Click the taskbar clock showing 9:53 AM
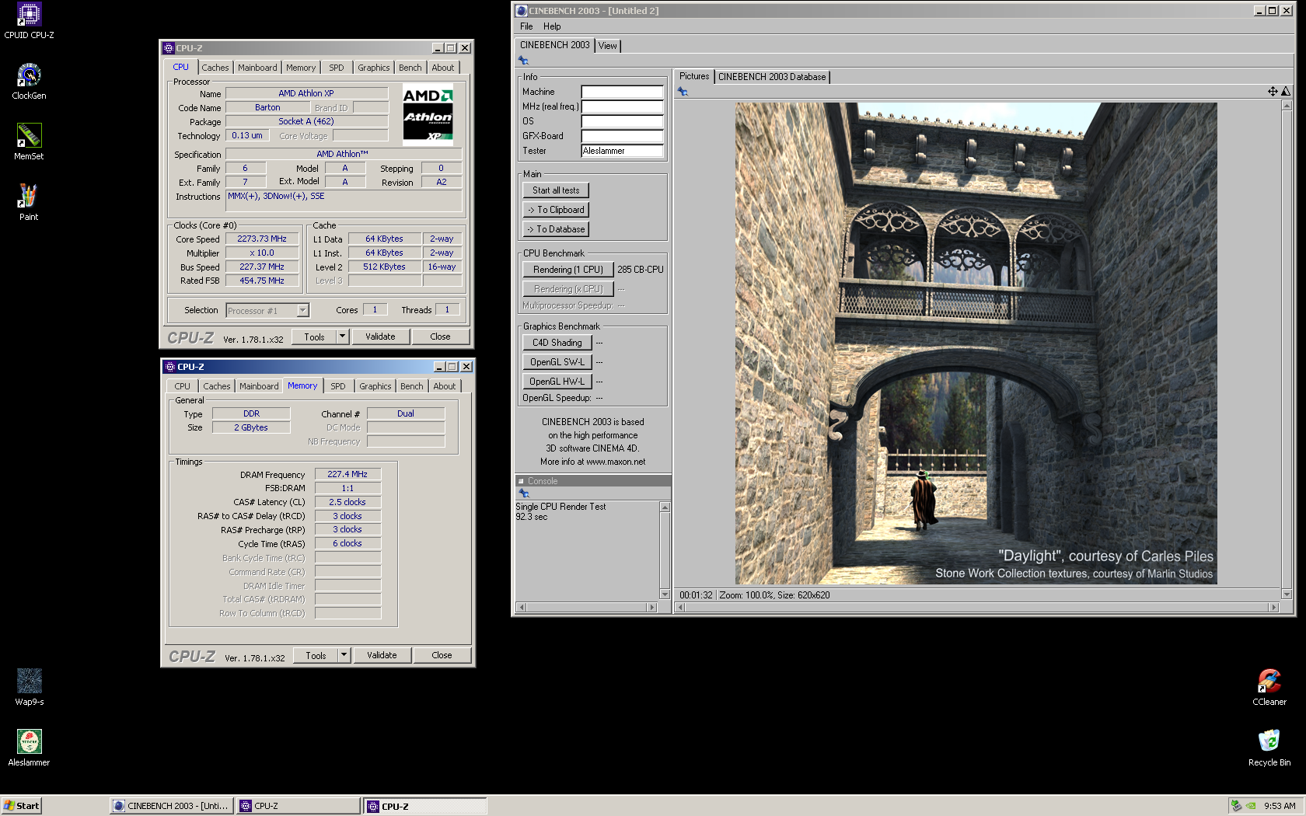1306x816 pixels. pos(1280,806)
